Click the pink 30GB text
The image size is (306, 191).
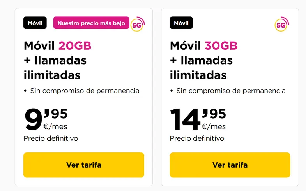tap(221, 46)
